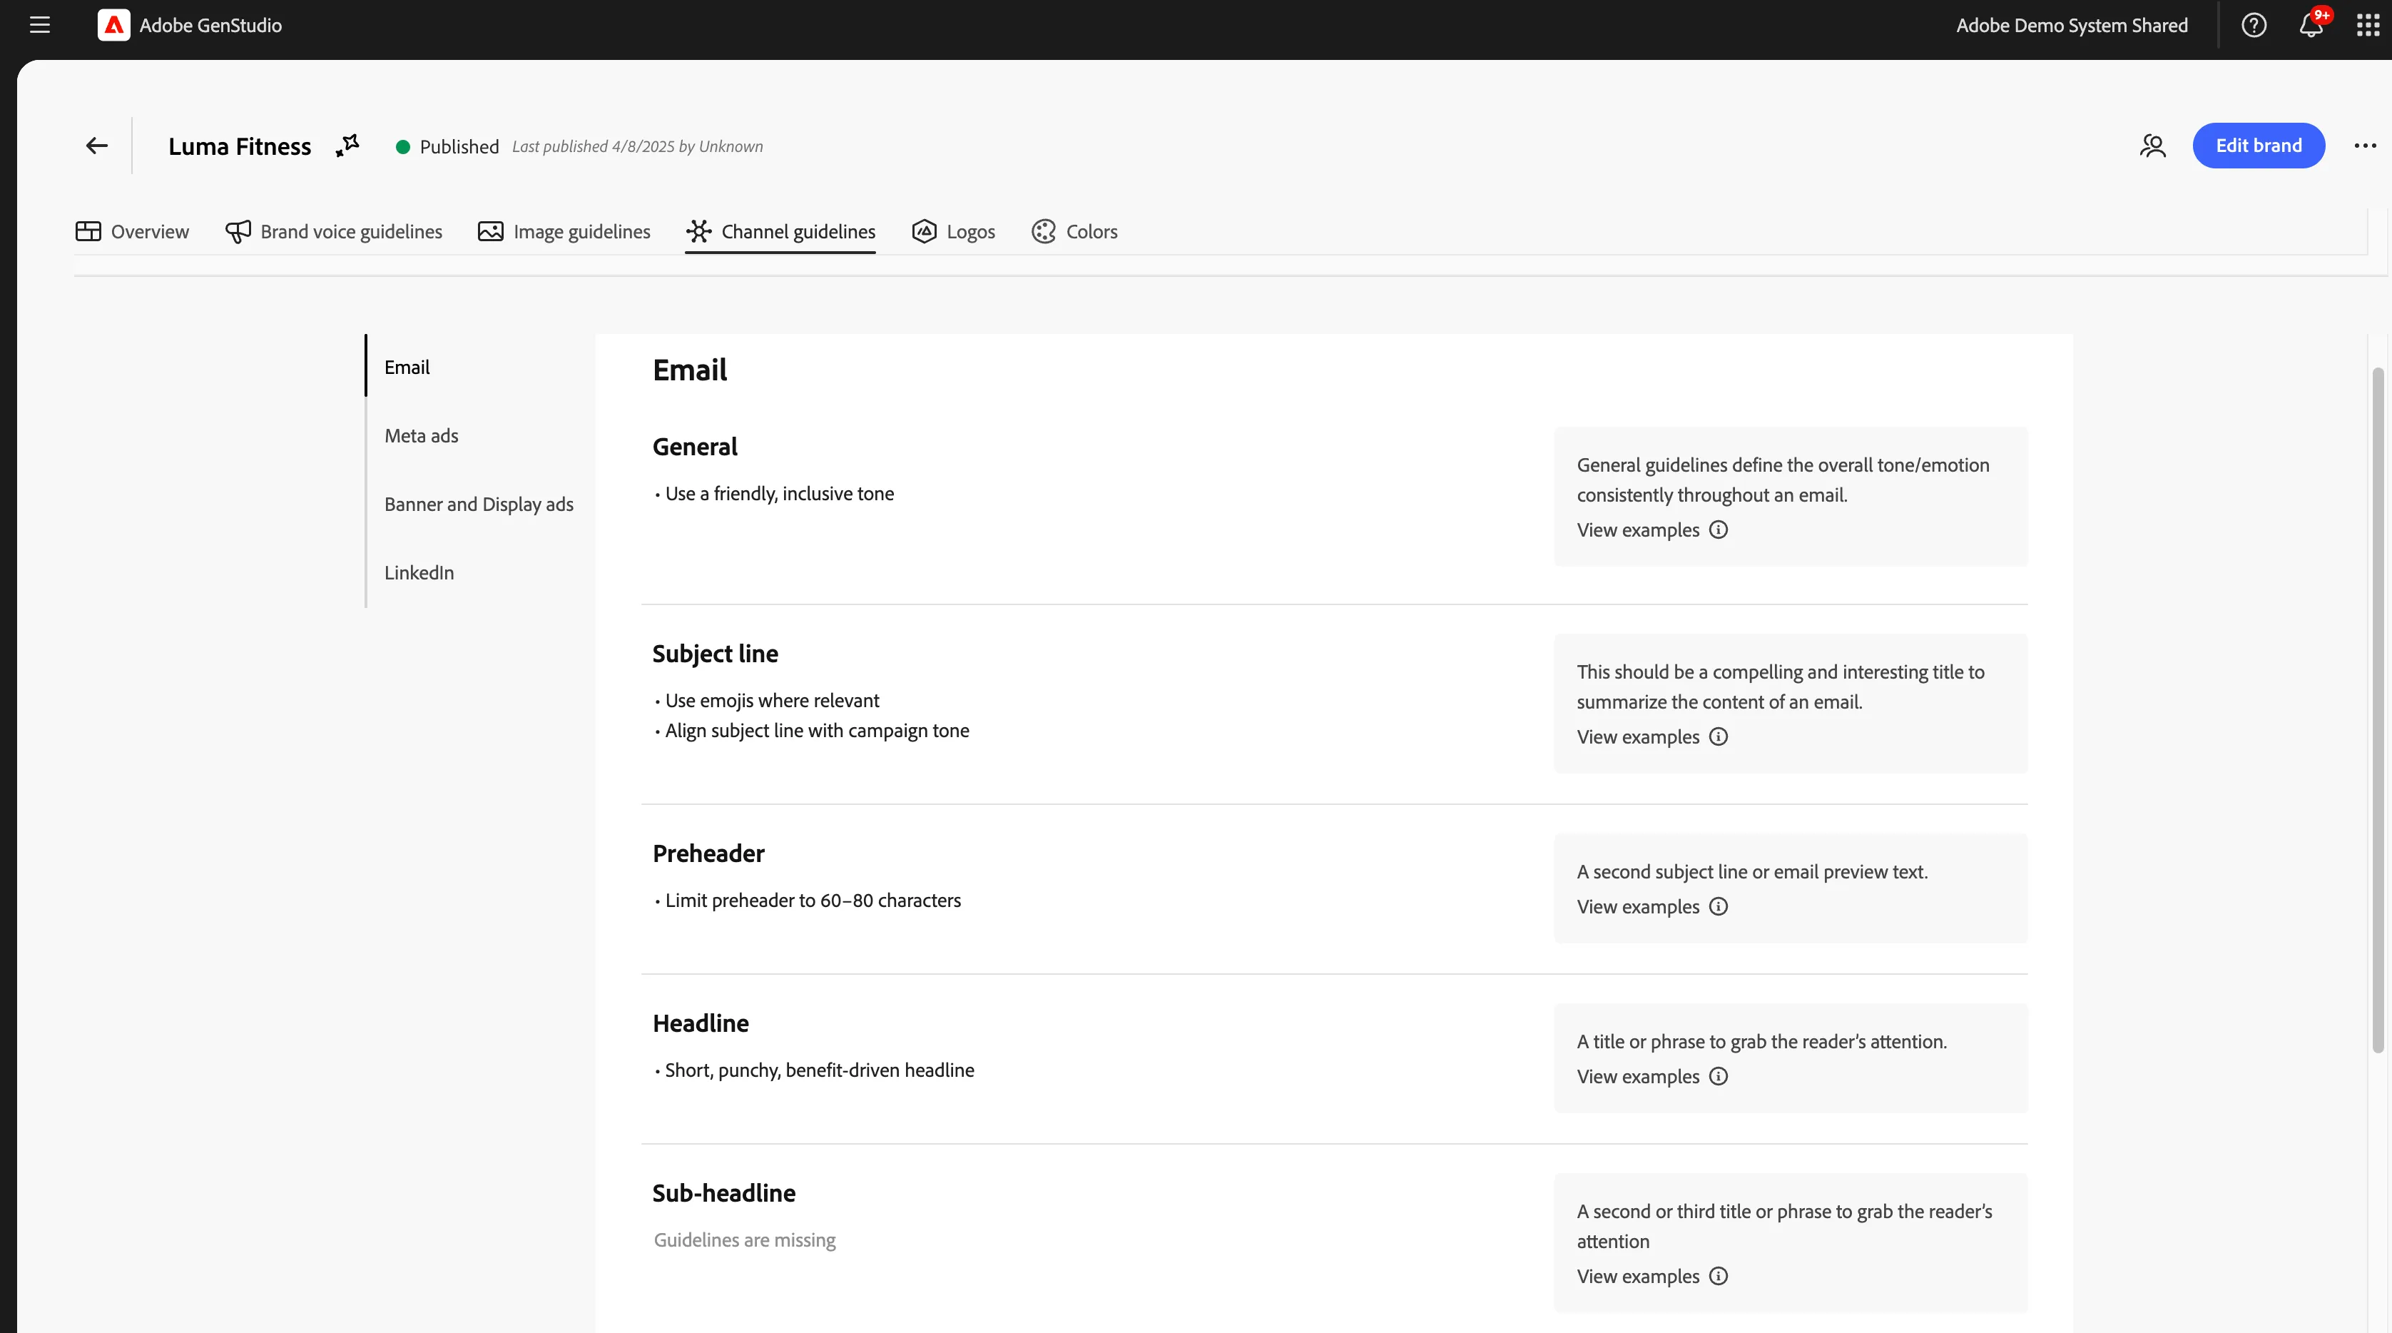Click 'Use emojis where relevant' guideline
Image resolution: width=2392 pixels, height=1333 pixels.
click(772, 701)
